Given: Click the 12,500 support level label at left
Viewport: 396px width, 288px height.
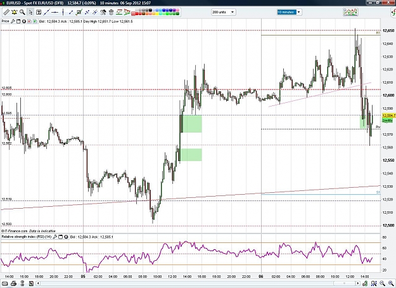Looking at the screenshot, I should click(6, 224).
